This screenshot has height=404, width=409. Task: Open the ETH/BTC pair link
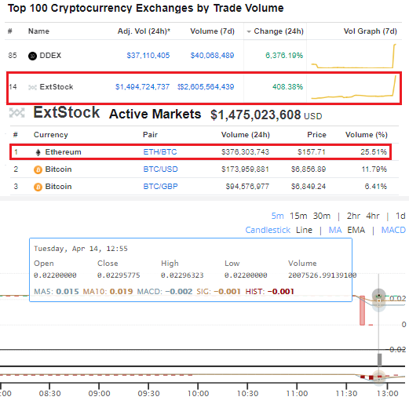click(160, 152)
